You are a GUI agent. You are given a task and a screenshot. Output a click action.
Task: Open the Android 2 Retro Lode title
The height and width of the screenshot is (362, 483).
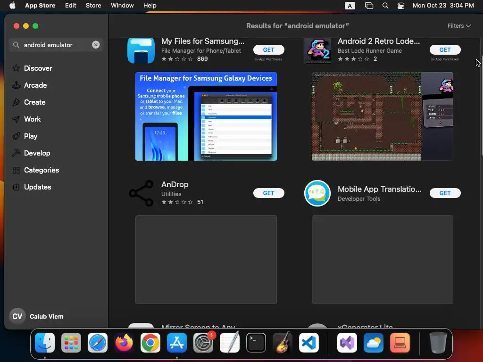click(379, 41)
